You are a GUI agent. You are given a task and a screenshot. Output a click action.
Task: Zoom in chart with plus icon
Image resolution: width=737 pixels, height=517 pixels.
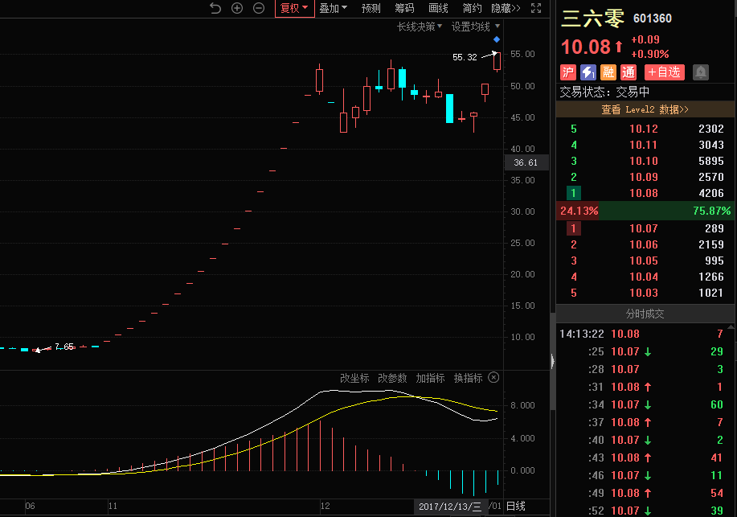(237, 8)
